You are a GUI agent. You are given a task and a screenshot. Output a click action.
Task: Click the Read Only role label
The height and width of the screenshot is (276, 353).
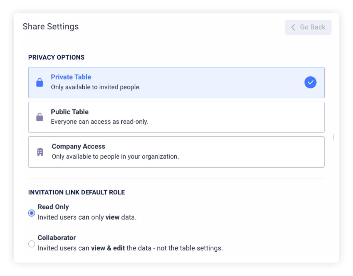point(53,207)
